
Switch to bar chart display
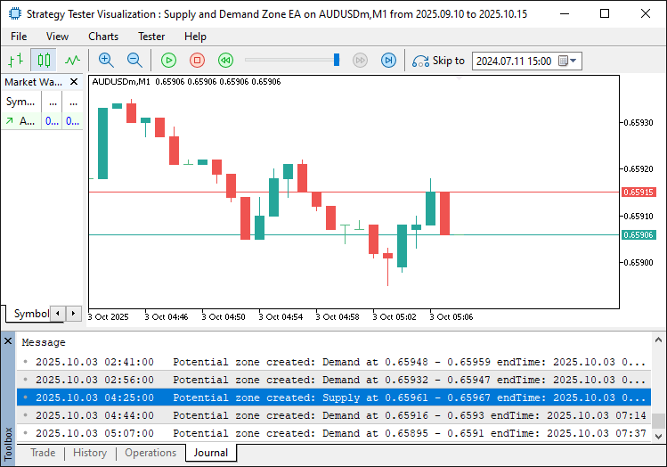tap(15, 61)
